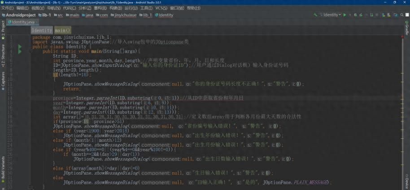Click lib-1 module in navigation bar

click(x=44, y=15)
